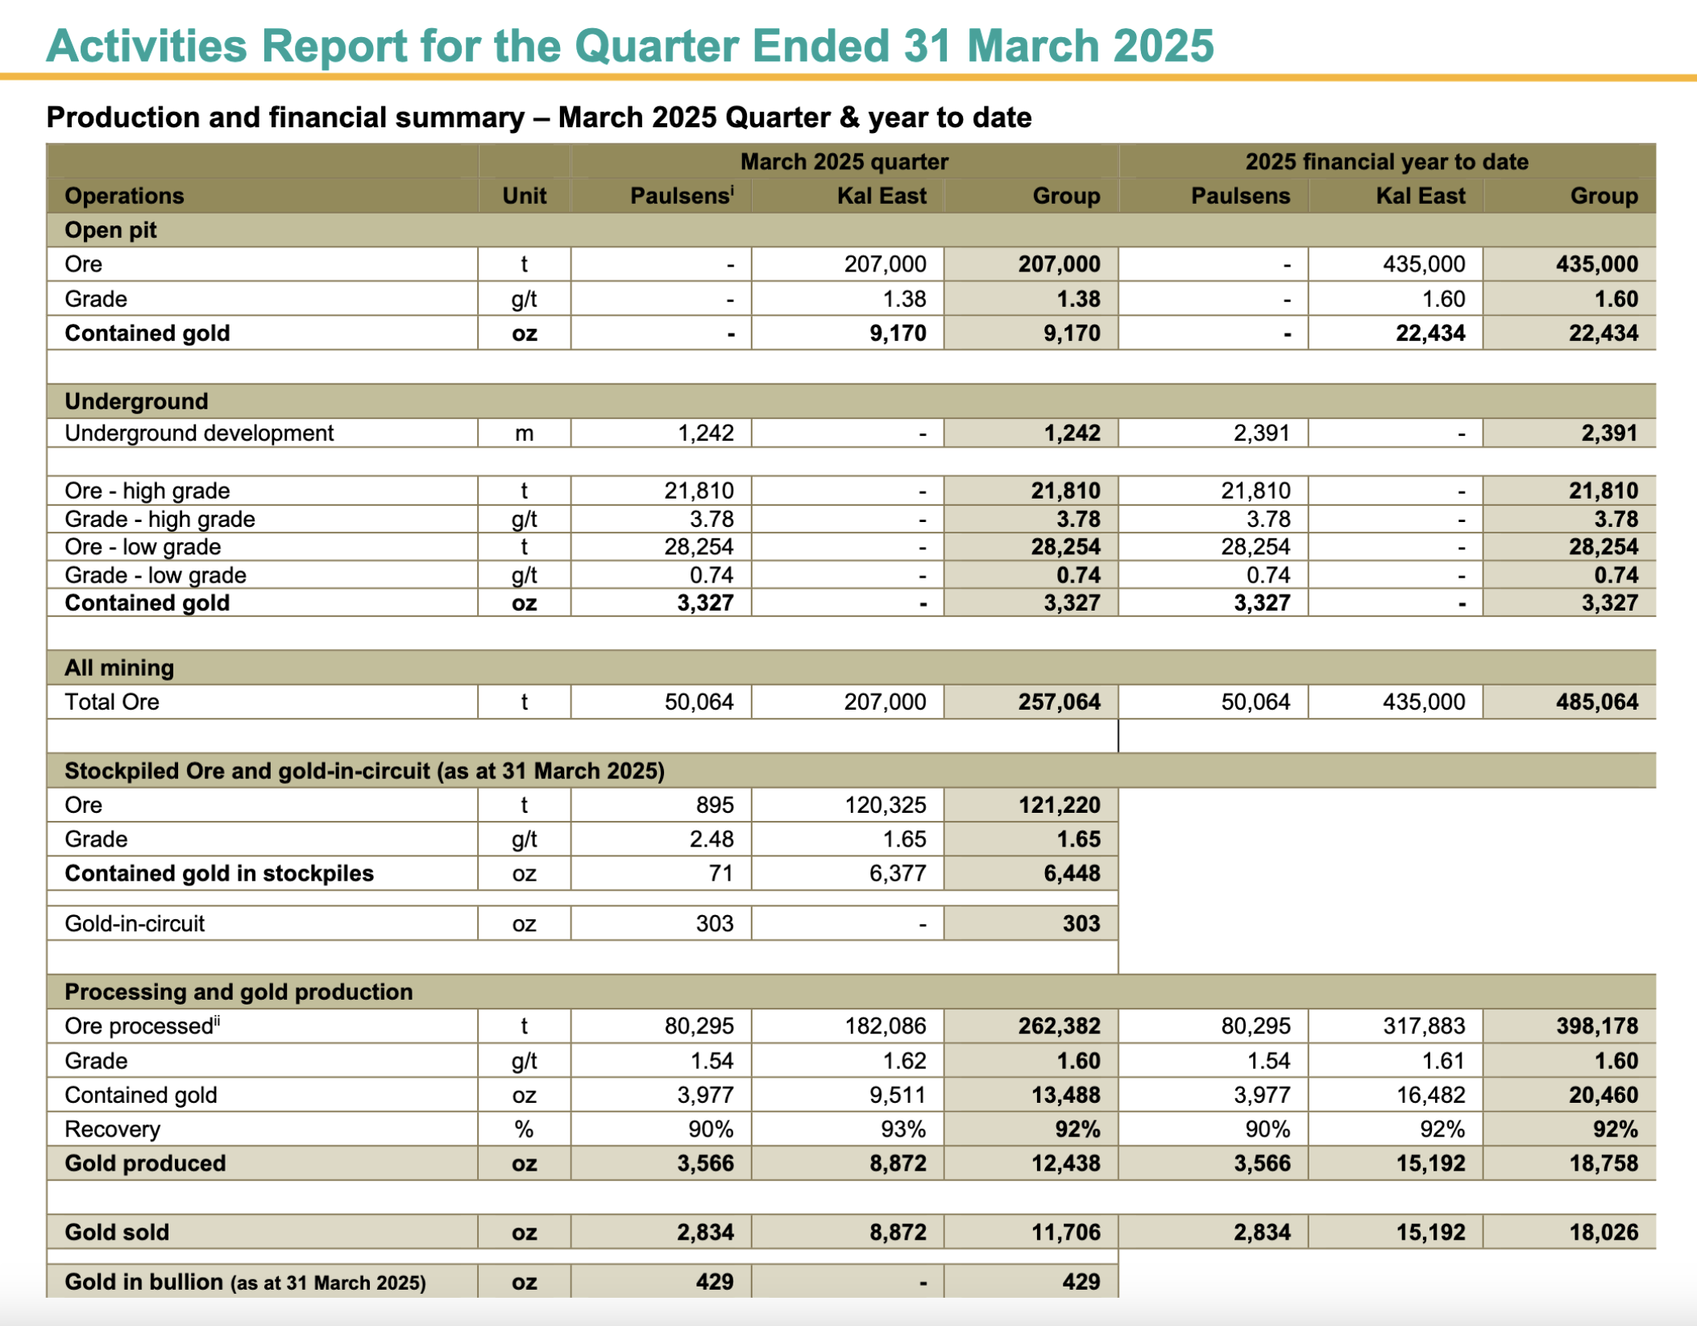Select the 'Total Ore' row label
Image resolution: width=1697 pixels, height=1326 pixels.
tap(112, 702)
